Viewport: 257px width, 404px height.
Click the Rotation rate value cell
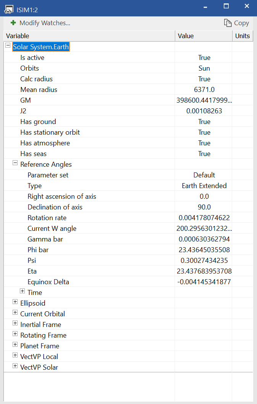tap(204, 218)
